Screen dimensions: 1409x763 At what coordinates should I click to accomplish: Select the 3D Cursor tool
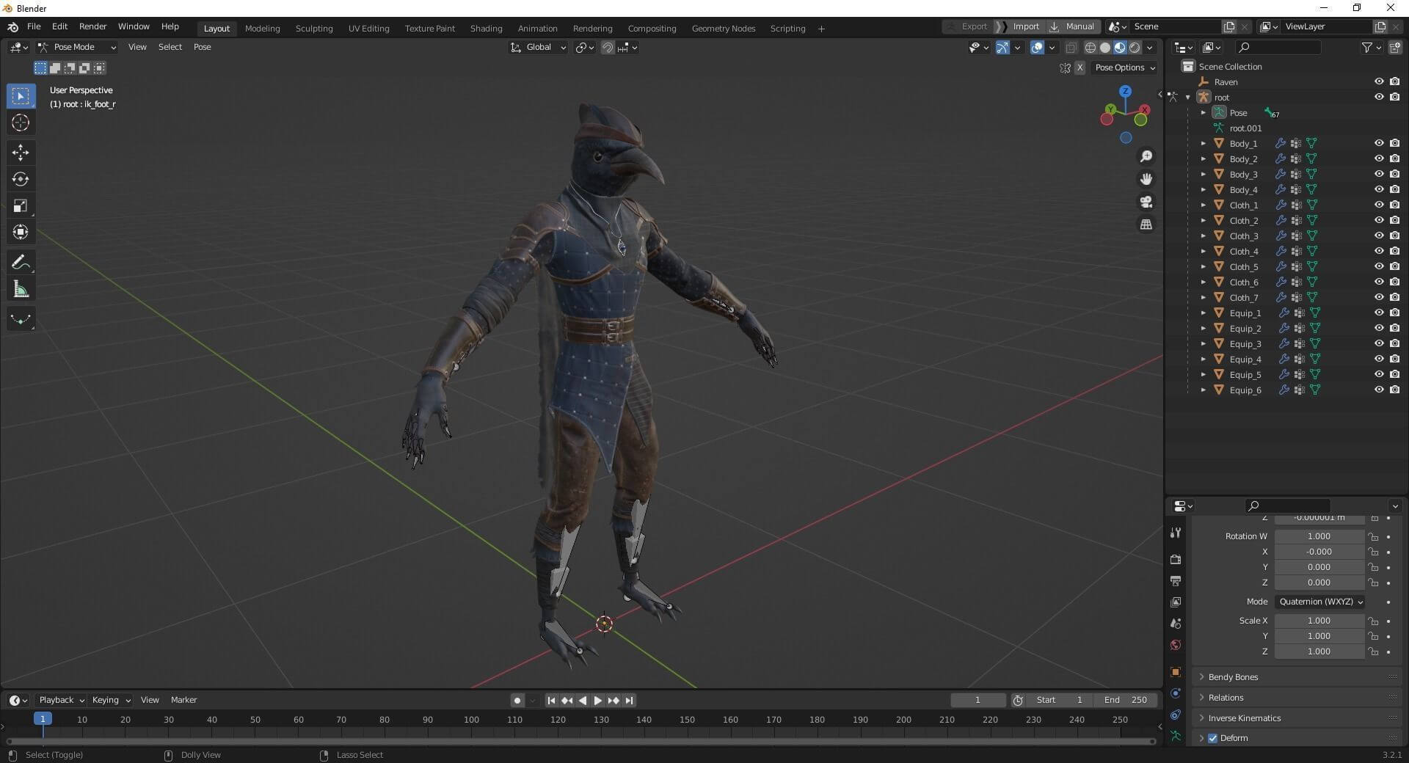coord(21,123)
